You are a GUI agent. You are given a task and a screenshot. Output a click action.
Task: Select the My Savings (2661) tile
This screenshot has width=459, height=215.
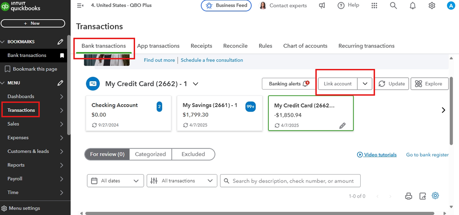(x=220, y=113)
